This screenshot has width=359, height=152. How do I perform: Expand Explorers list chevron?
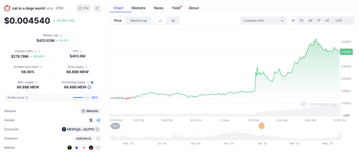click(98, 138)
